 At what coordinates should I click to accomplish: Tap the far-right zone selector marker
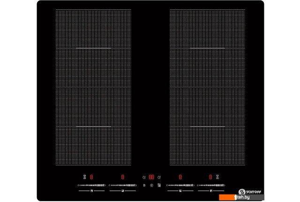[x=211, y=191]
